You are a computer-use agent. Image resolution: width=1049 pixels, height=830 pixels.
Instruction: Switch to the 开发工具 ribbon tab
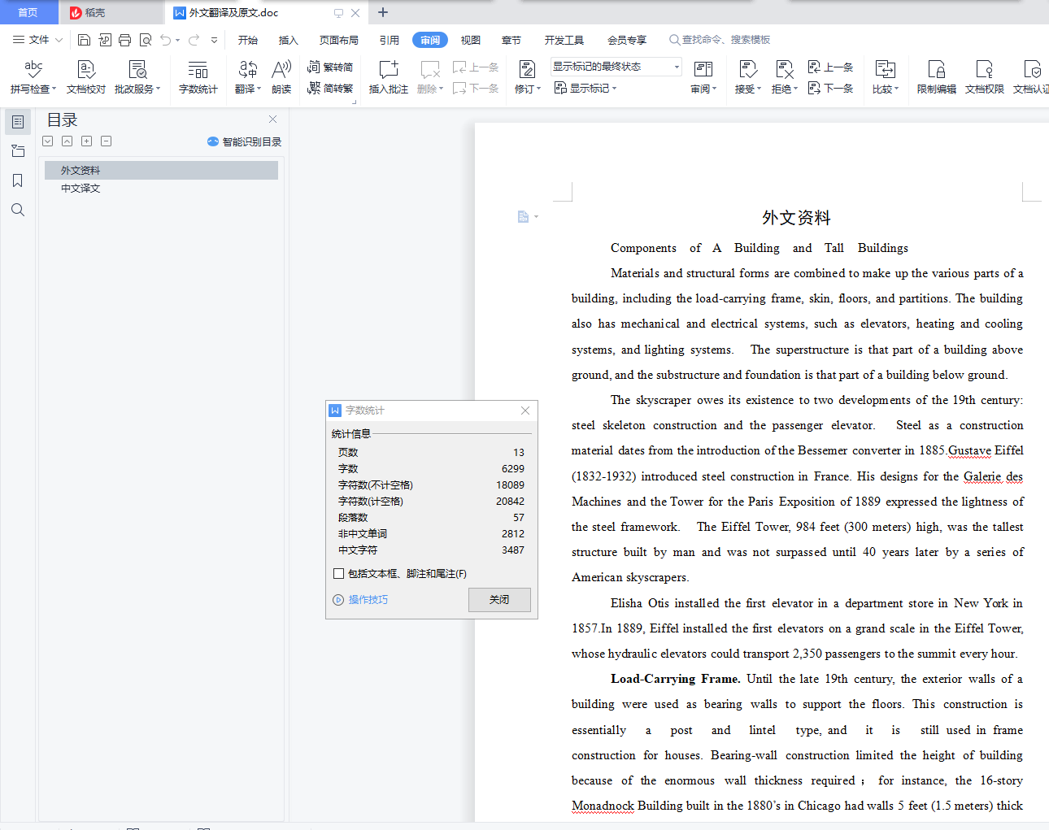564,40
